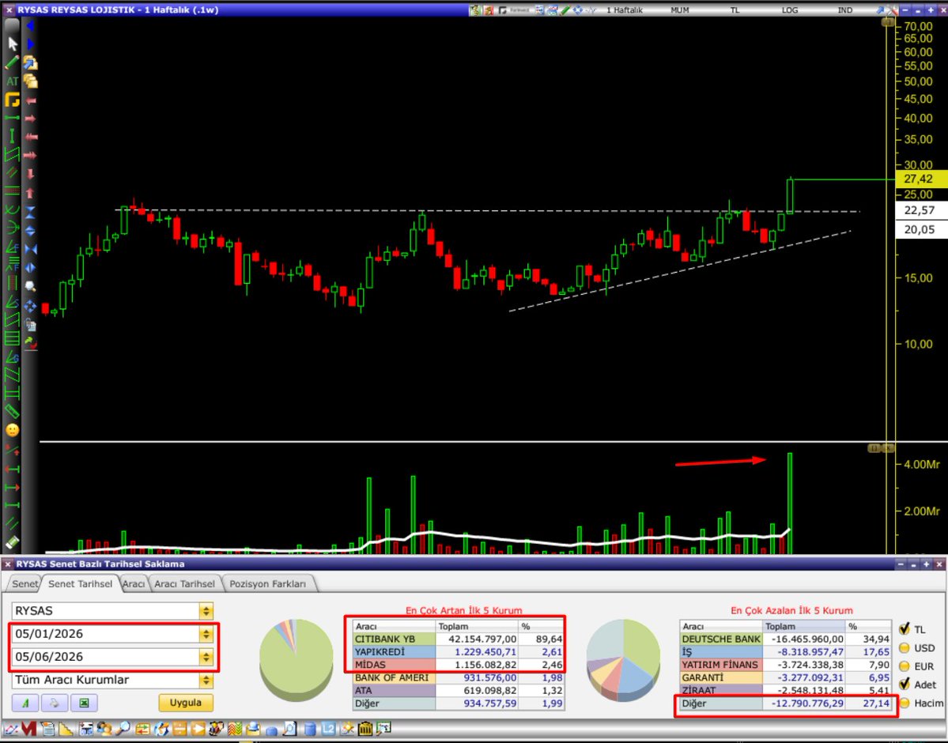Click the 27,42 current price label
This screenshot has height=743, width=948.
point(921,179)
